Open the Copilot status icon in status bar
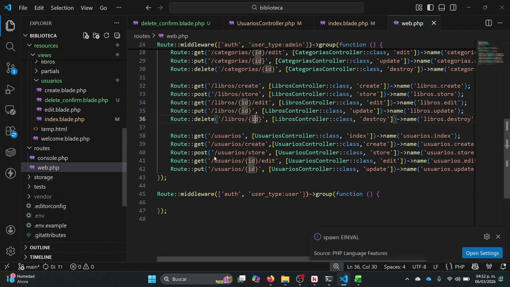The image size is (510, 287). (x=475, y=267)
